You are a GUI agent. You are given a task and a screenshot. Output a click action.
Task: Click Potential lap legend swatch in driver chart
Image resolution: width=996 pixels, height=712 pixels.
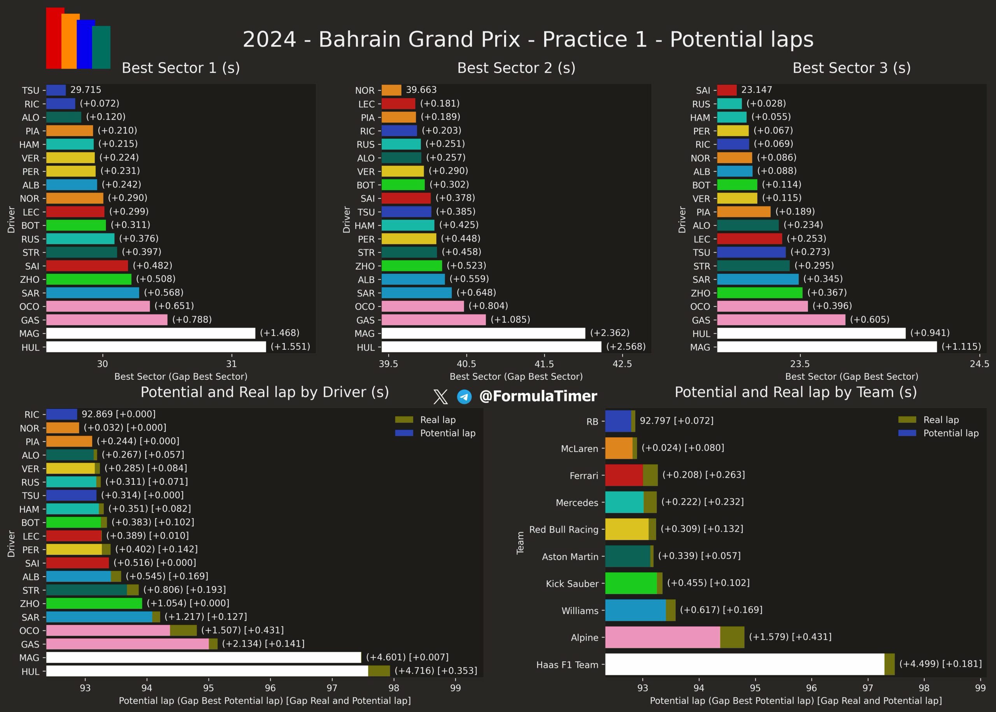(x=404, y=433)
